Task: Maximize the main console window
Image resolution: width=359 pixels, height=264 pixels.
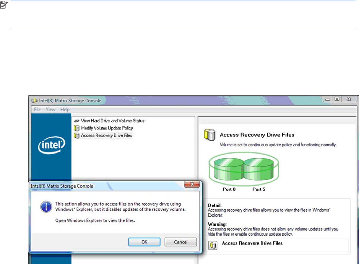Action: [x=337, y=99]
